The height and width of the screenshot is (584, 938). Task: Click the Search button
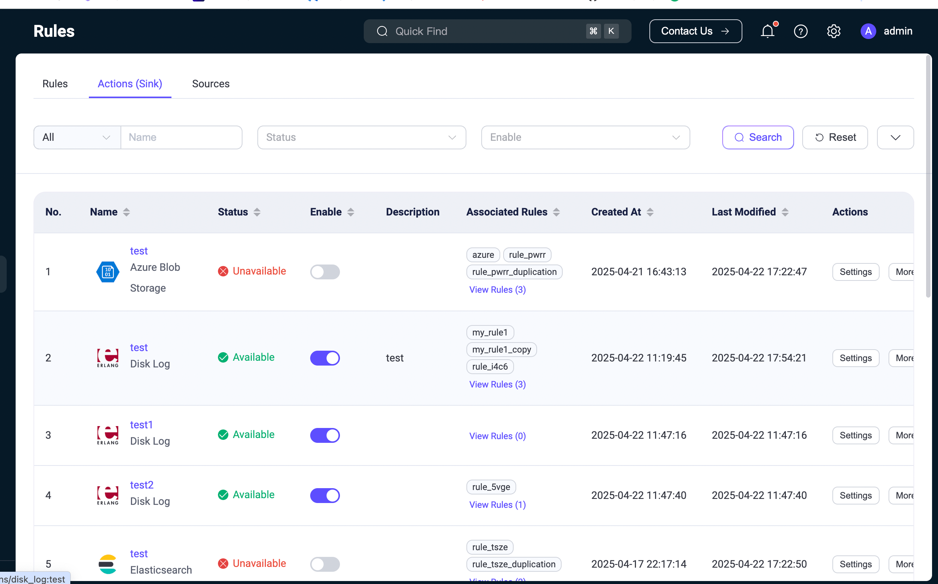click(758, 137)
